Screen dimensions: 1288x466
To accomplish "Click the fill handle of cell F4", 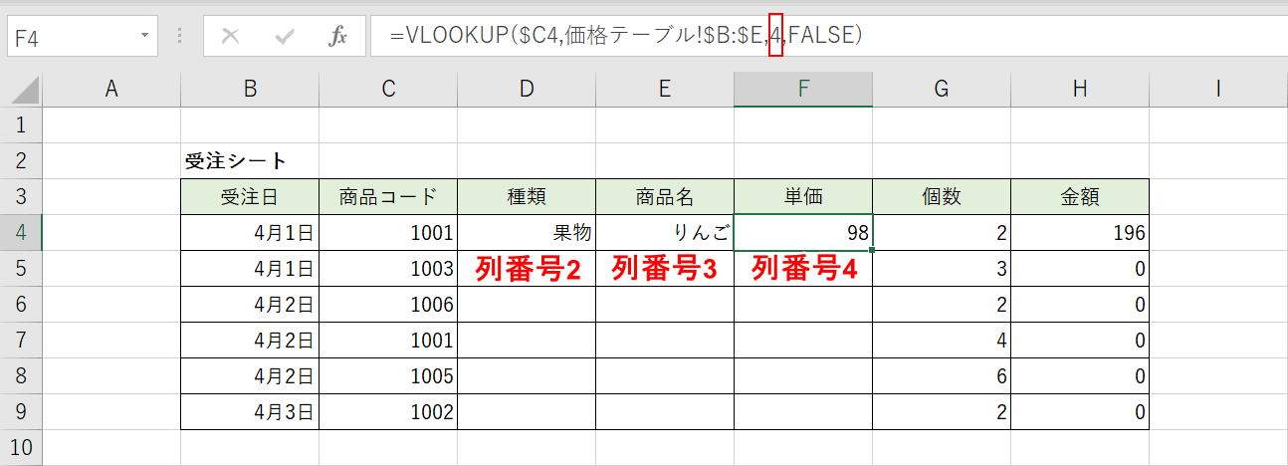I will click(x=872, y=250).
